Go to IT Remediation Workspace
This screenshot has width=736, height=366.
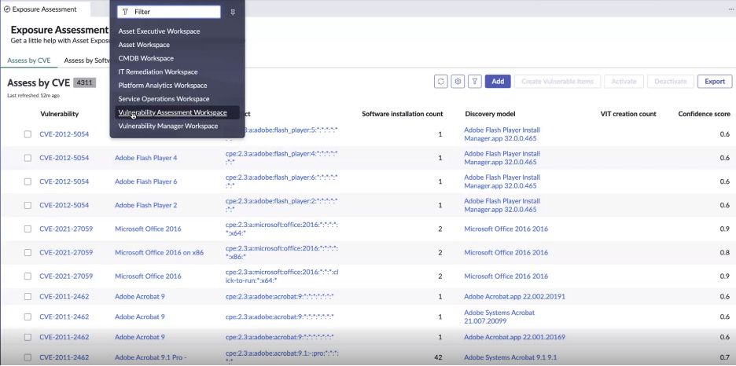[x=158, y=72]
